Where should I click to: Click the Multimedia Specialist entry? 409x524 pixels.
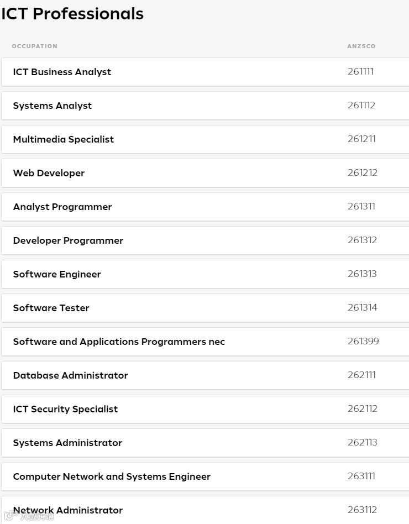point(64,139)
